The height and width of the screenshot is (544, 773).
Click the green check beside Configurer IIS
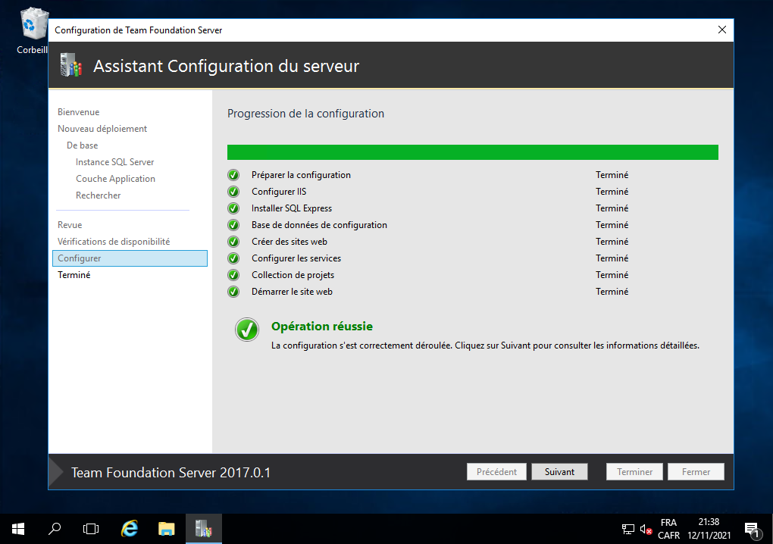(233, 192)
